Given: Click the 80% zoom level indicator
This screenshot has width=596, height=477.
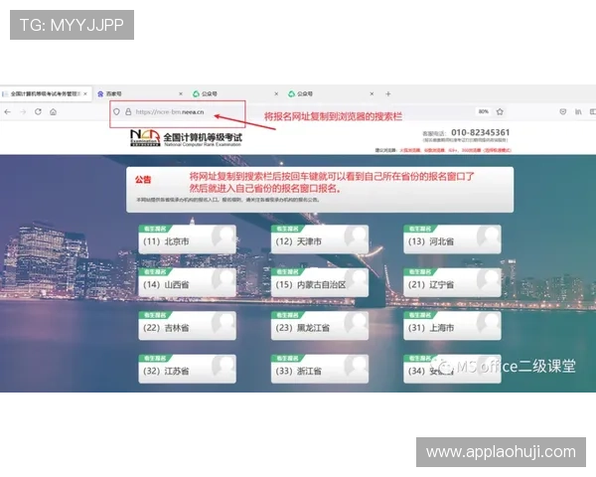Looking at the screenshot, I should pyautogui.click(x=484, y=112).
